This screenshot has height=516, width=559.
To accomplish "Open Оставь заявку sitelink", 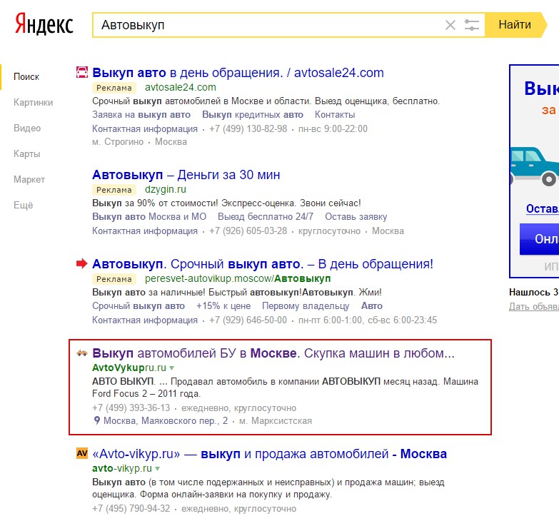I will pyautogui.click(x=356, y=217).
